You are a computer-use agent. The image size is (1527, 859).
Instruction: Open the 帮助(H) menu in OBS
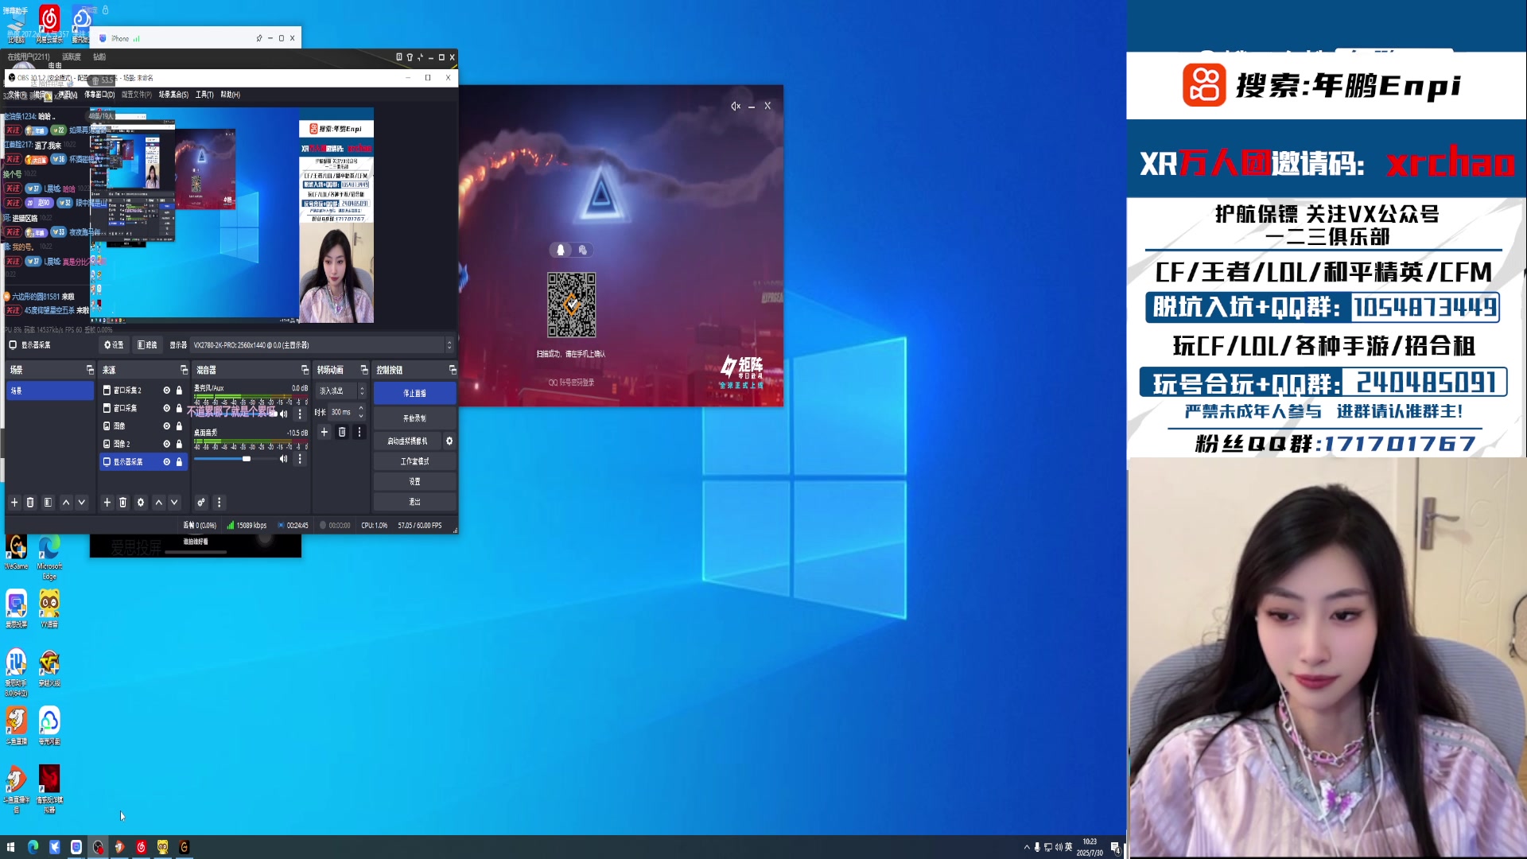pyautogui.click(x=230, y=95)
